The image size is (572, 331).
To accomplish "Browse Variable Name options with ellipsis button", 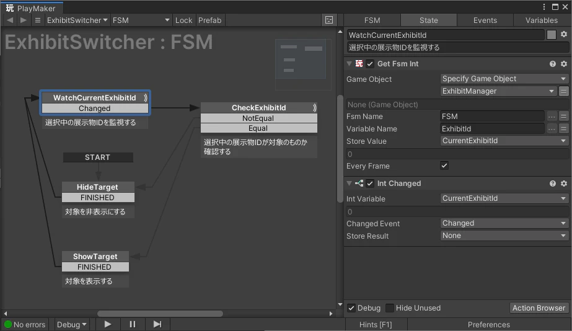I will click(x=552, y=129).
